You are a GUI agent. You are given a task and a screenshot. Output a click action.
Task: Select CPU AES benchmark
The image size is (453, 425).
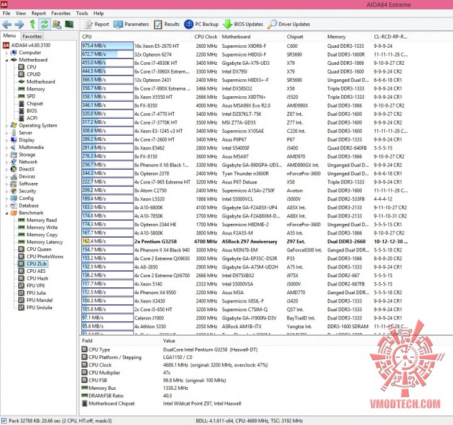(x=36, y=271)
